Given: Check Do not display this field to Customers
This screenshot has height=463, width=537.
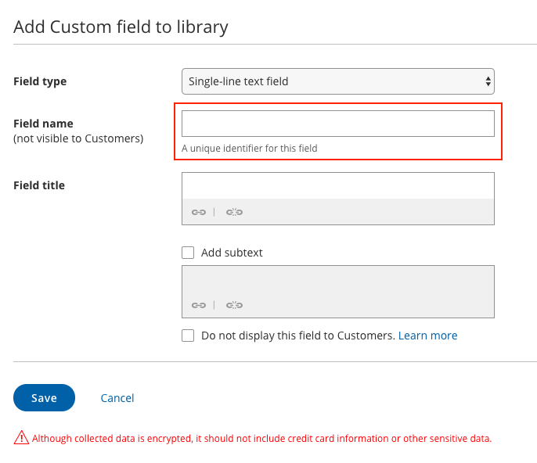Looking at the screenshot, I should (x=188, y=336).
